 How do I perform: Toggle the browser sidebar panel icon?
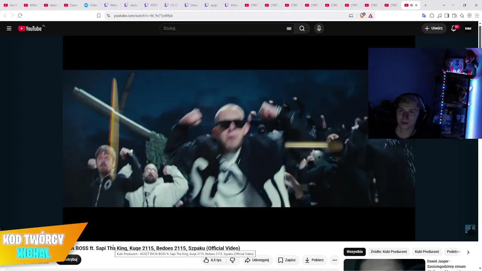(447, 15)
